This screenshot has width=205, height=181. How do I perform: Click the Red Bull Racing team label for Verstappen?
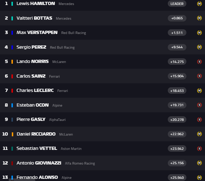pyautogui.click(x=74, y=33)
